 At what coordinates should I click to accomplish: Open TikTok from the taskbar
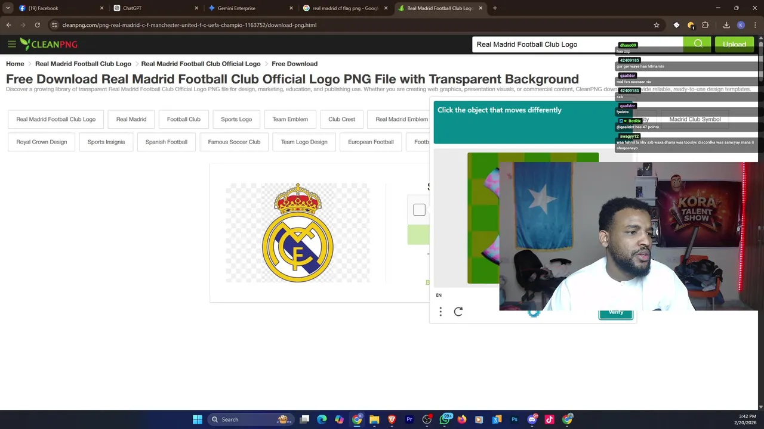[550, 419]
